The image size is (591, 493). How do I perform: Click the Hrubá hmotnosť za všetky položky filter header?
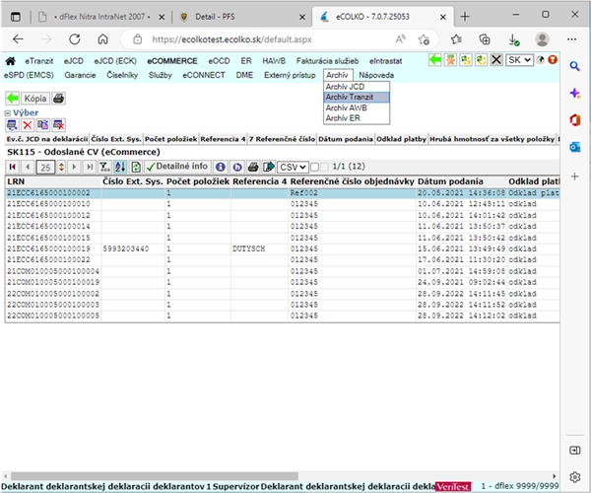tap(492, 139)
